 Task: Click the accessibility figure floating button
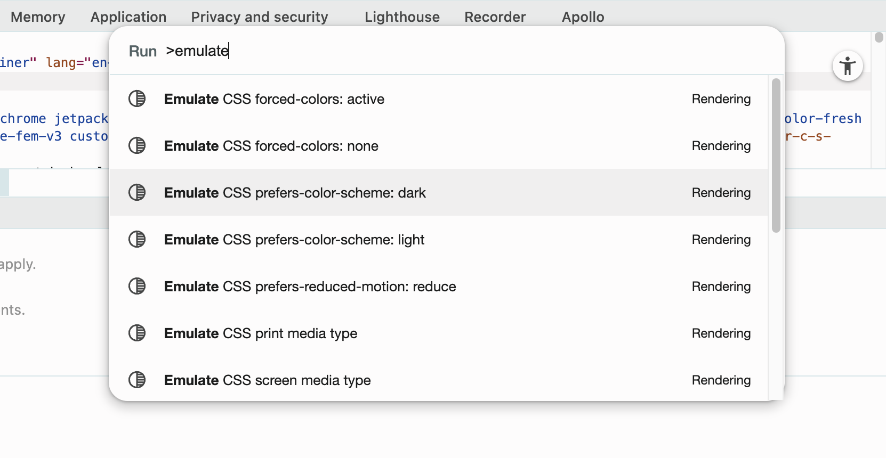(x=847, y=67)
